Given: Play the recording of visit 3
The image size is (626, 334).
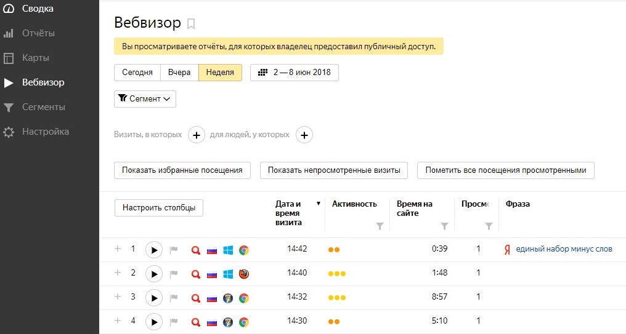Looking at the screenshot, I should click(x=153, y=298).
